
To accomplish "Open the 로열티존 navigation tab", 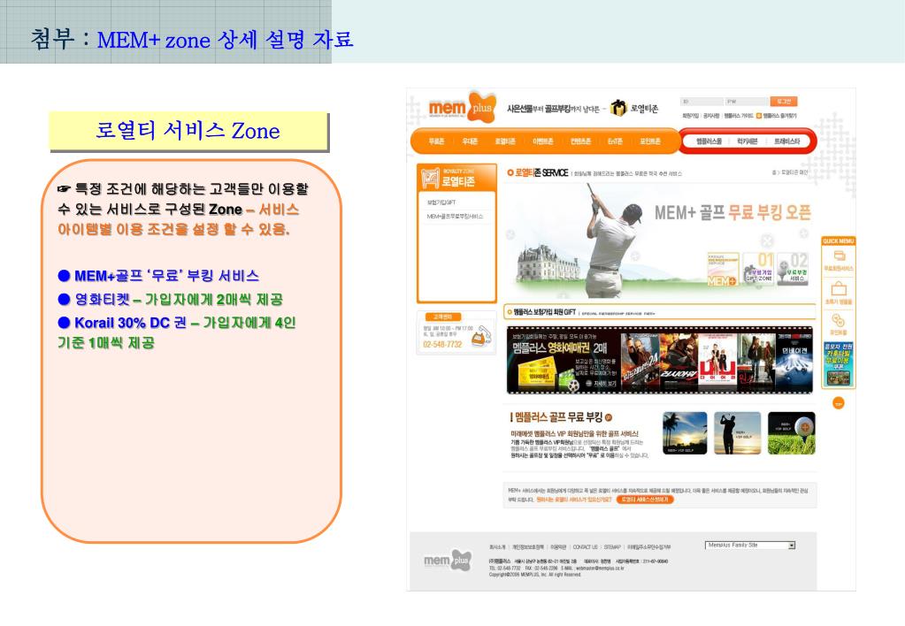I will [x=505, y=141].
